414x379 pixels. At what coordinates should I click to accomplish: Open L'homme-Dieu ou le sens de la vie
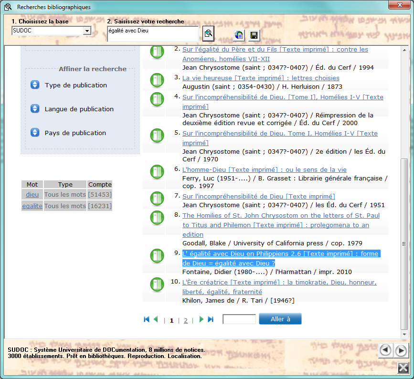point(264,170)
